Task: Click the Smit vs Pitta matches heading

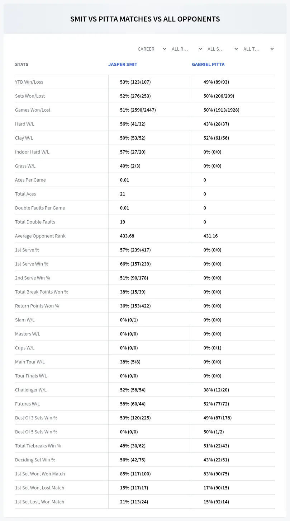Action: [x=145, y=19]
